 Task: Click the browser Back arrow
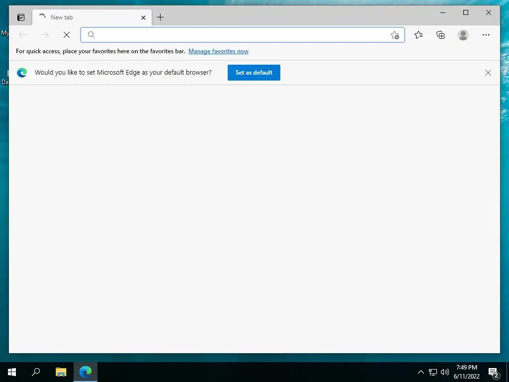pos(23,35)
